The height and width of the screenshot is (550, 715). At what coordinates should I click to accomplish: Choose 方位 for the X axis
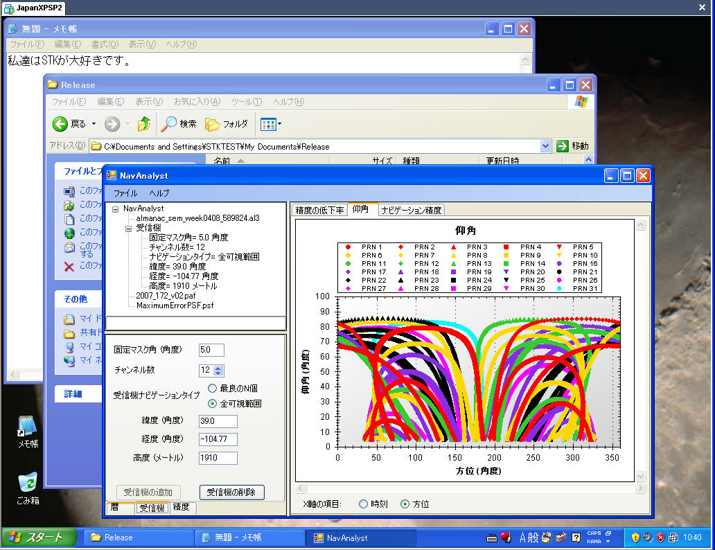[405, 504]
